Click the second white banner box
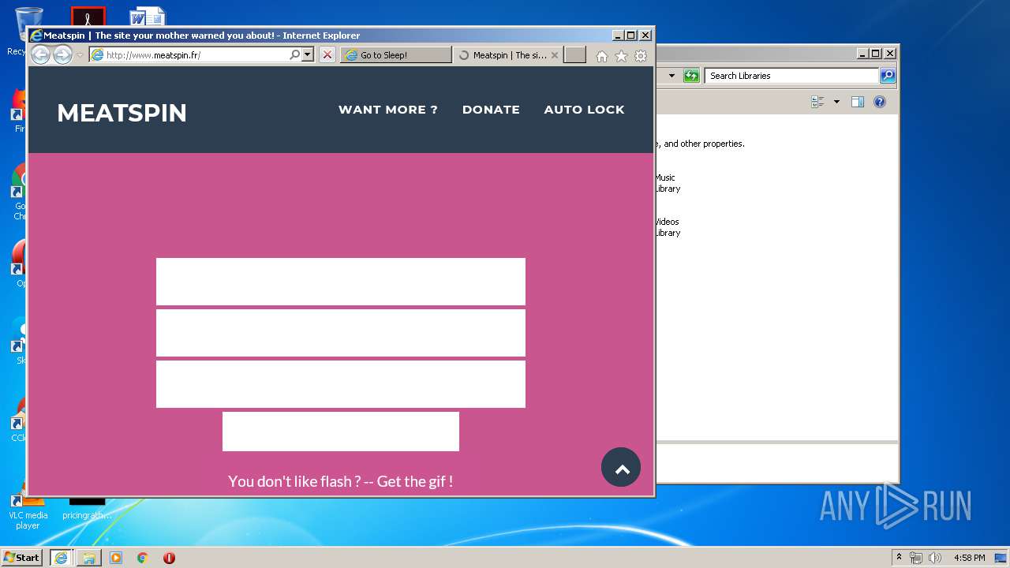1010x568 pixels. click(x=341, y=333)
